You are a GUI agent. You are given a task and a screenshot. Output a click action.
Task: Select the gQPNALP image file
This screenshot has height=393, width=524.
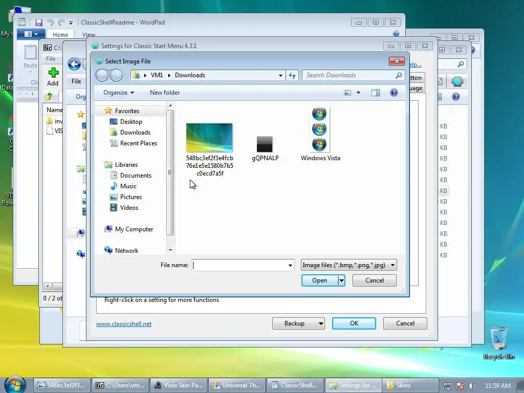tap(265, 144)
